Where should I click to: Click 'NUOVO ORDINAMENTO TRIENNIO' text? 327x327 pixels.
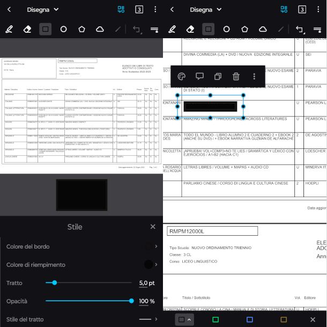[221, 248]
